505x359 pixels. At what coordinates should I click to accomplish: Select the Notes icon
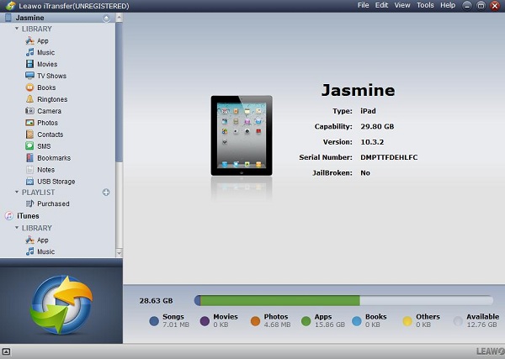click(29, 170)
